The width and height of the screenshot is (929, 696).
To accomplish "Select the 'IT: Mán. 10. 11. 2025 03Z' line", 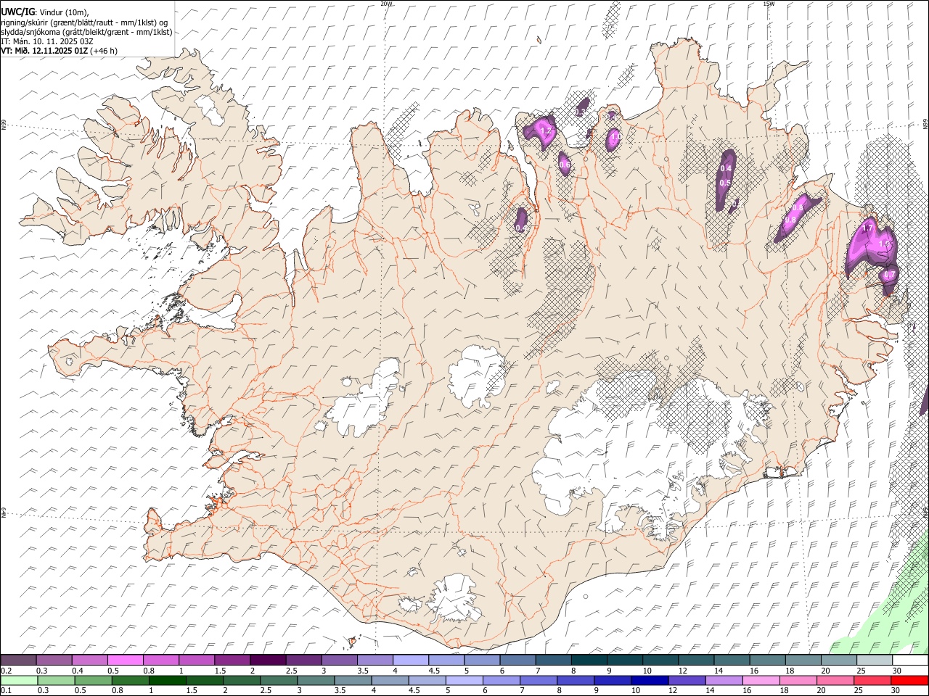I will pyautogui.click(x=47, y=41).
